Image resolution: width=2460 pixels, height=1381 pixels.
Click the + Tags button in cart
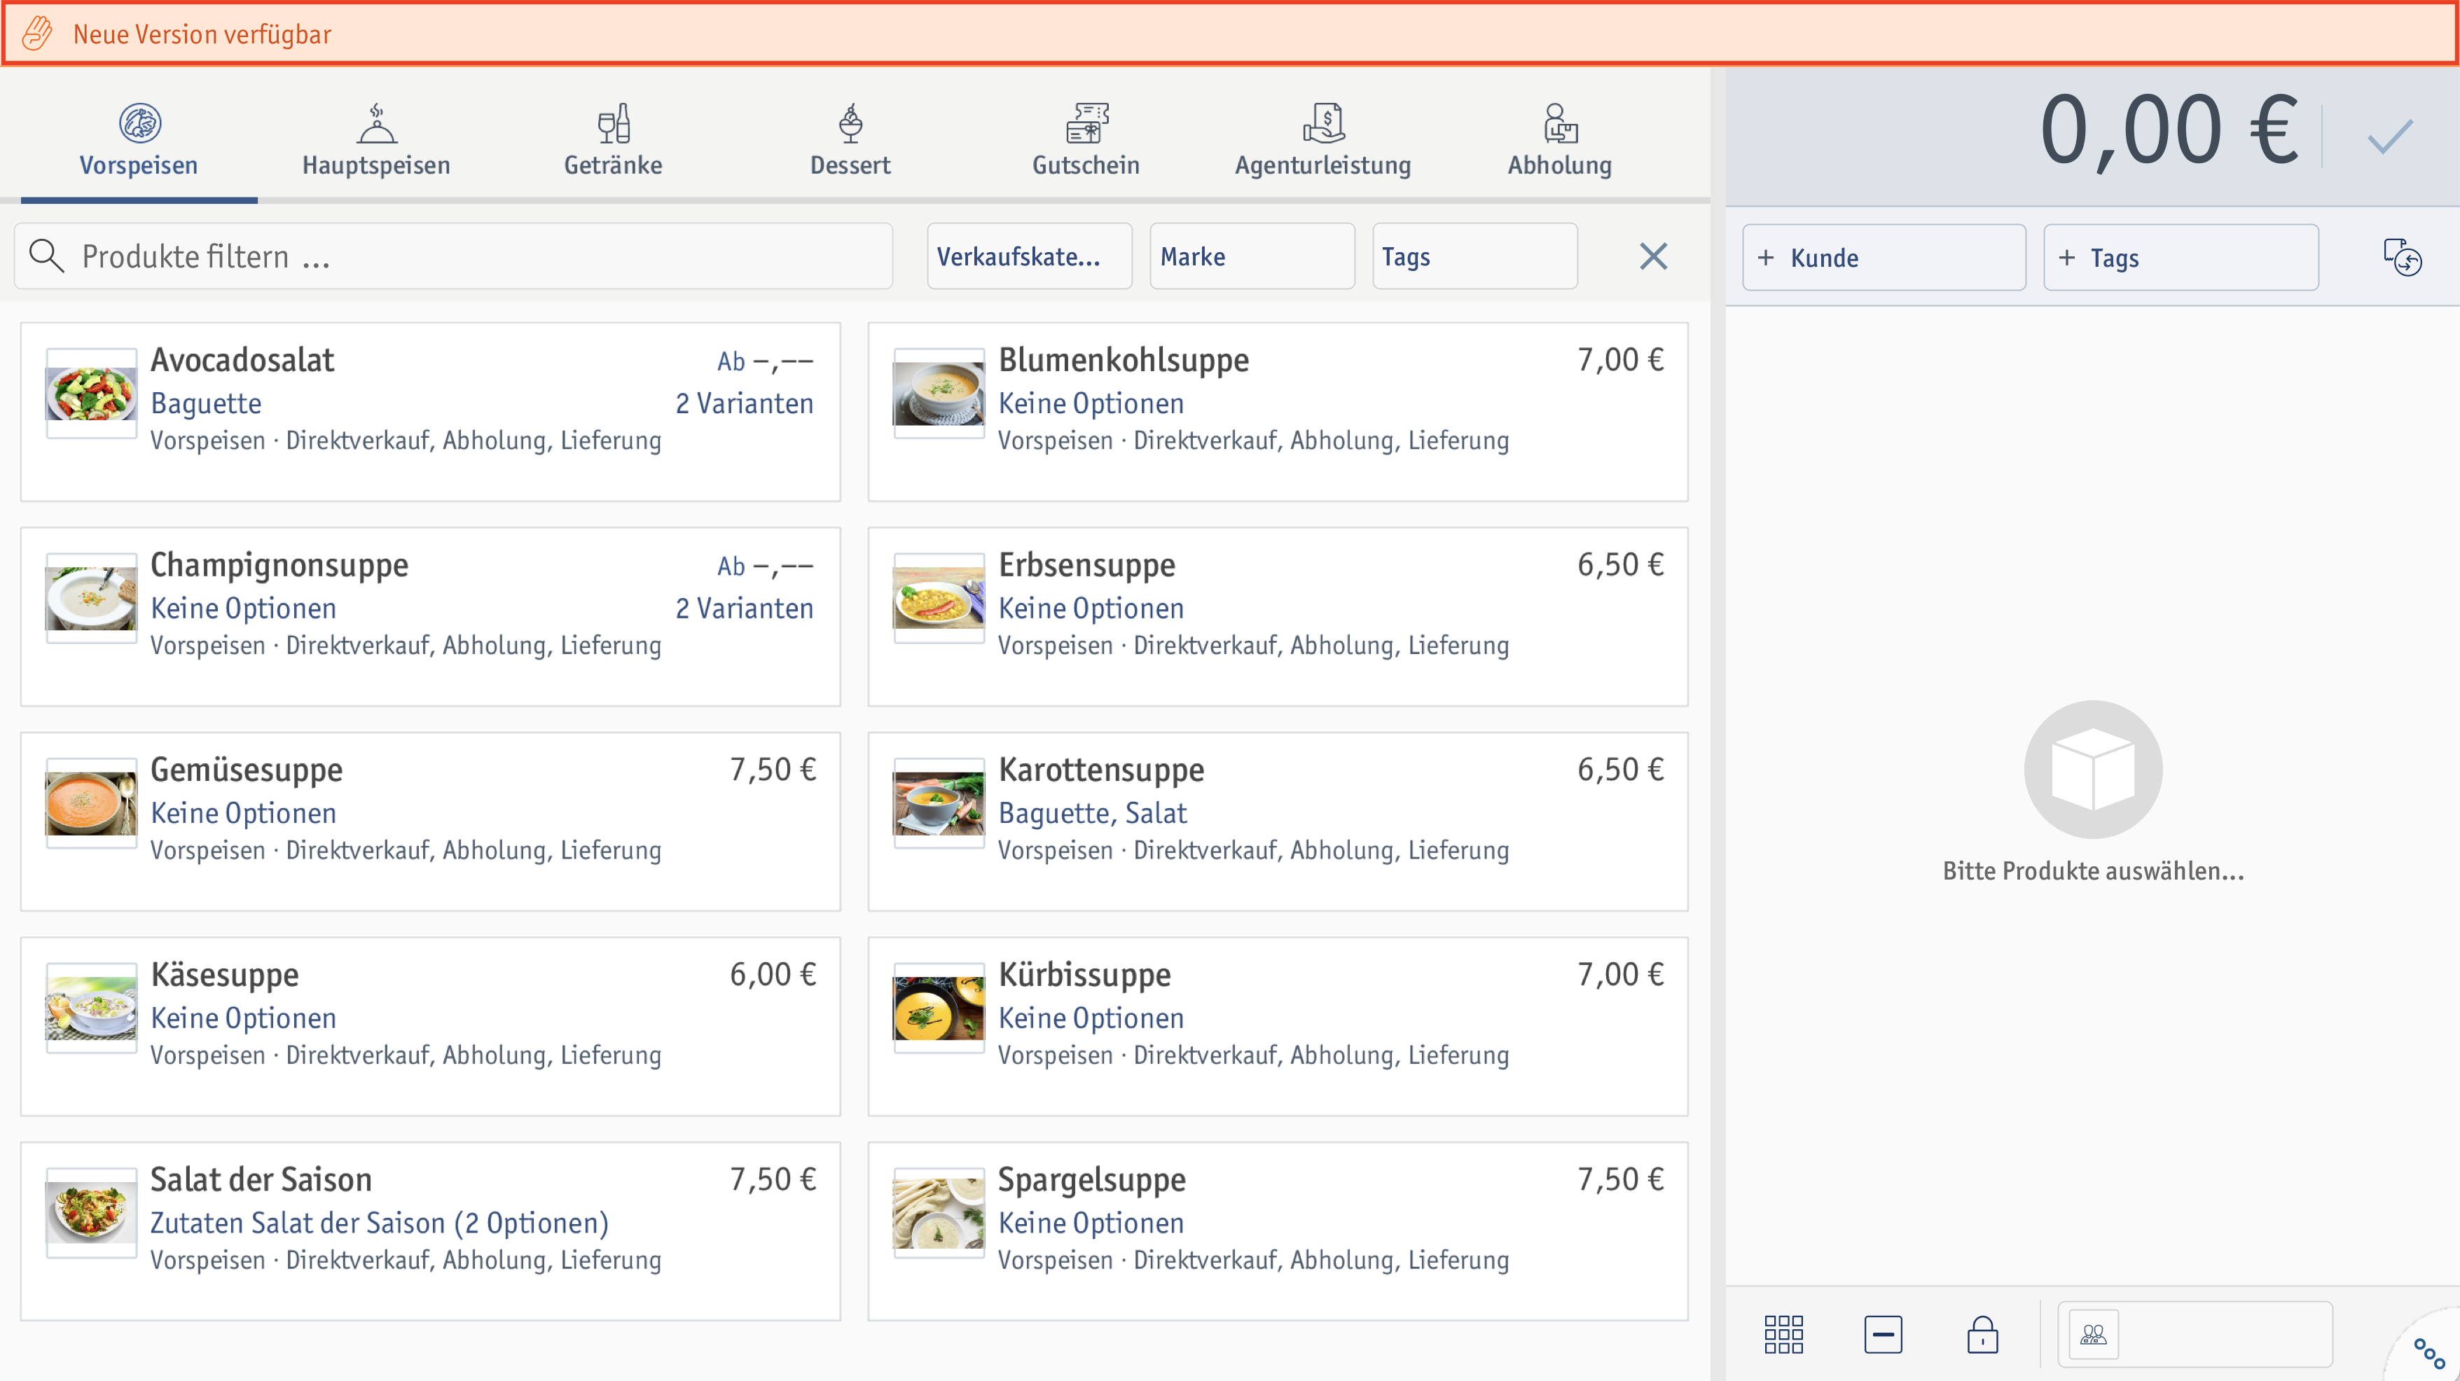click(2181, 258)
